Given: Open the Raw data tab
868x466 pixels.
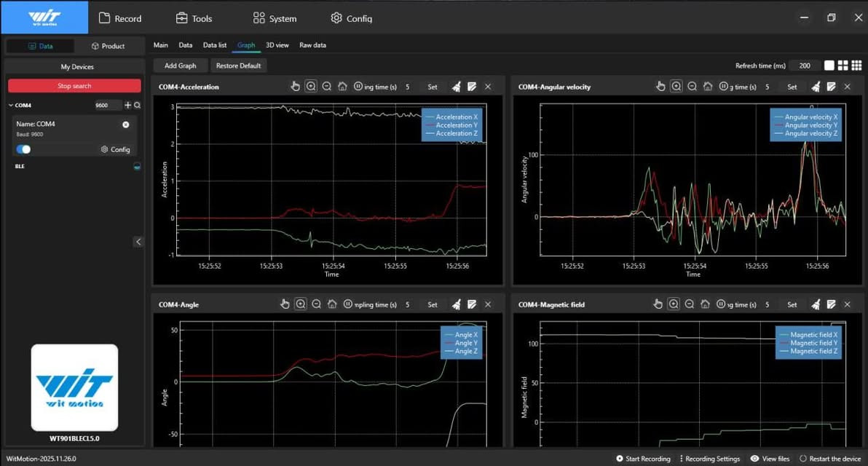Looking at the screenshot, I should pos(312,45).
